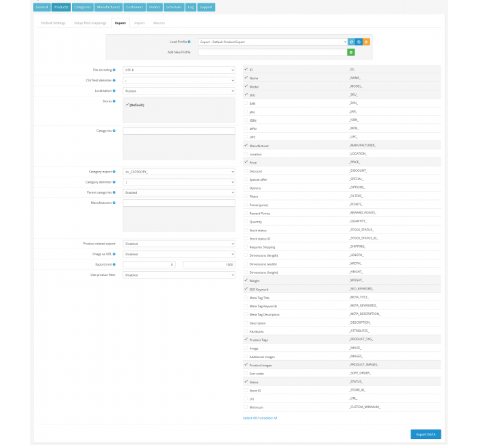
Task: Open the CSV field delimiter dropdown
Action: coord(179,80)
